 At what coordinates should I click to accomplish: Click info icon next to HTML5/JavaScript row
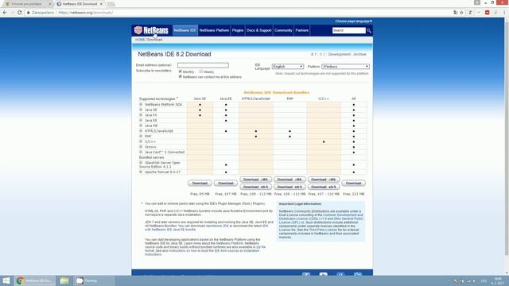[141, 130]
